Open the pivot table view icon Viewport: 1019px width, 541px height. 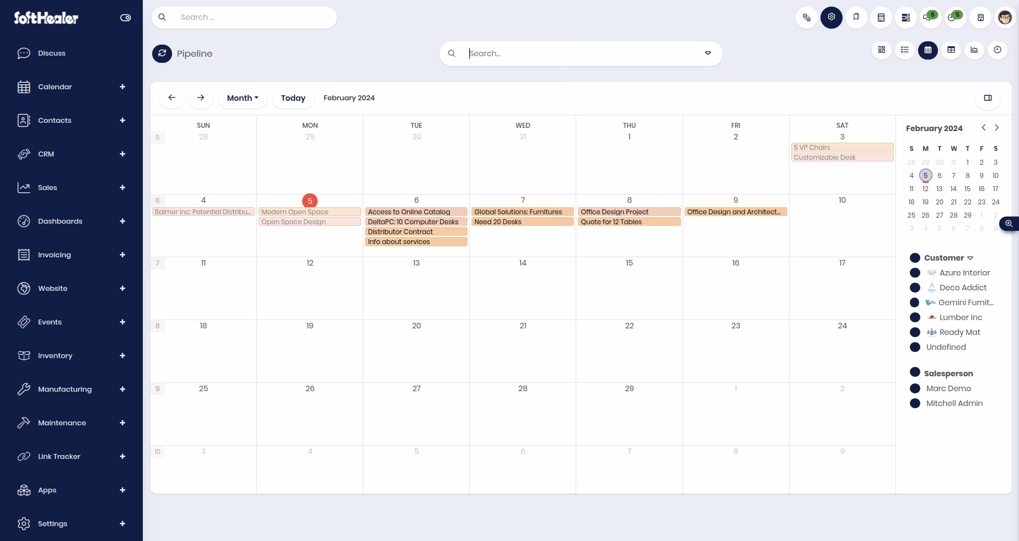coord(951,50)
